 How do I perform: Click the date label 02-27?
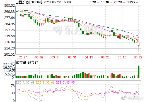[x=23, y=57]
